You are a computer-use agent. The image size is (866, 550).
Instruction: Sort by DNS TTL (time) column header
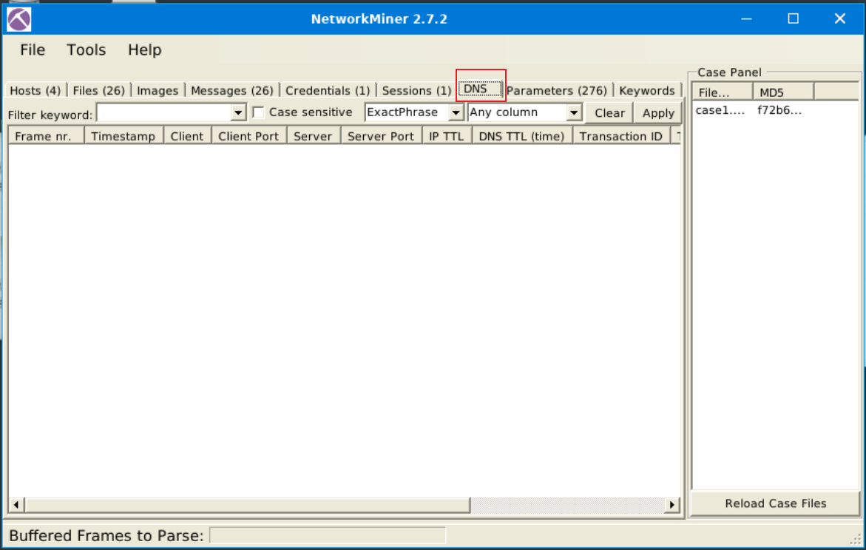(x=522, y=136)
